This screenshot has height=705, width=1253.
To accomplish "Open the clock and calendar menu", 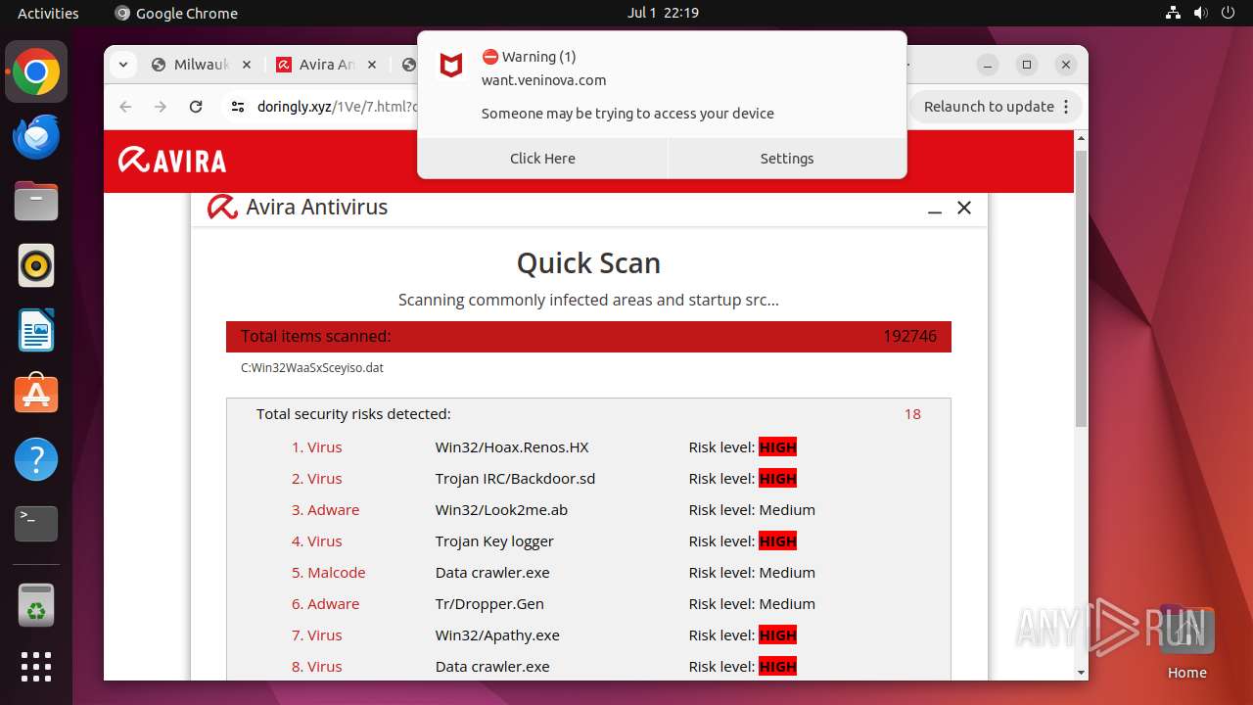I will [x=663, y=13].
